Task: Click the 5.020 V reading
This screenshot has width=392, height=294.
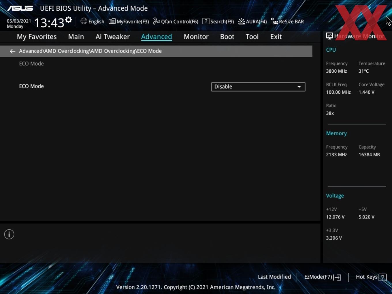Action: click(366, 217)
